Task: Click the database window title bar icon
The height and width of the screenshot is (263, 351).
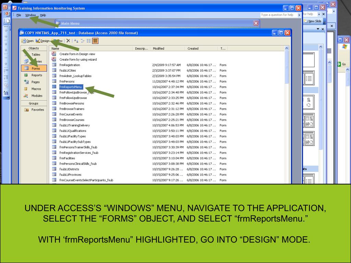Action: click(x=22, y=33)
